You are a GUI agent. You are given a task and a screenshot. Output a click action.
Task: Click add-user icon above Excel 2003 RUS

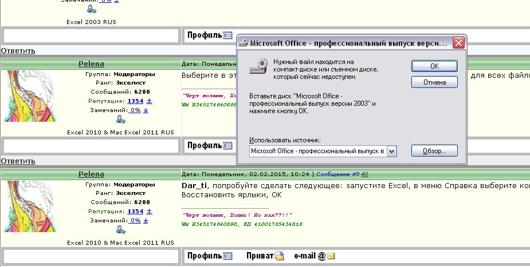(91, 10)
